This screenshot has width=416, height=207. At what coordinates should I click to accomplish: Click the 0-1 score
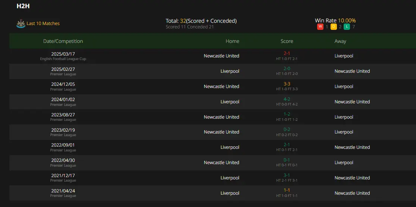point(287,160)
